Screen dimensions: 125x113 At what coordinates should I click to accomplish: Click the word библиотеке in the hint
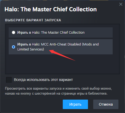click(98, 94)
